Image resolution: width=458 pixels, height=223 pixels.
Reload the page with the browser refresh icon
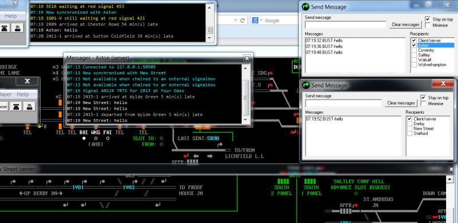pyautogui.click(x=242, y=21)
